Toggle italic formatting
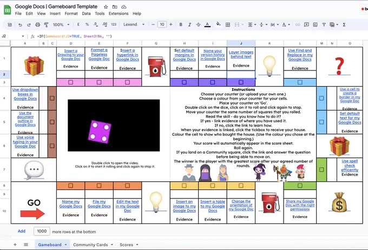This screenshot has width=368, height=250. [189, 24]
